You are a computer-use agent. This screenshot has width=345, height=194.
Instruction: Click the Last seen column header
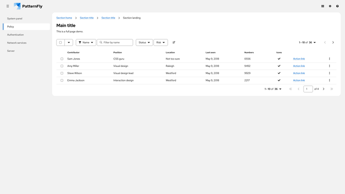(210, 52)
